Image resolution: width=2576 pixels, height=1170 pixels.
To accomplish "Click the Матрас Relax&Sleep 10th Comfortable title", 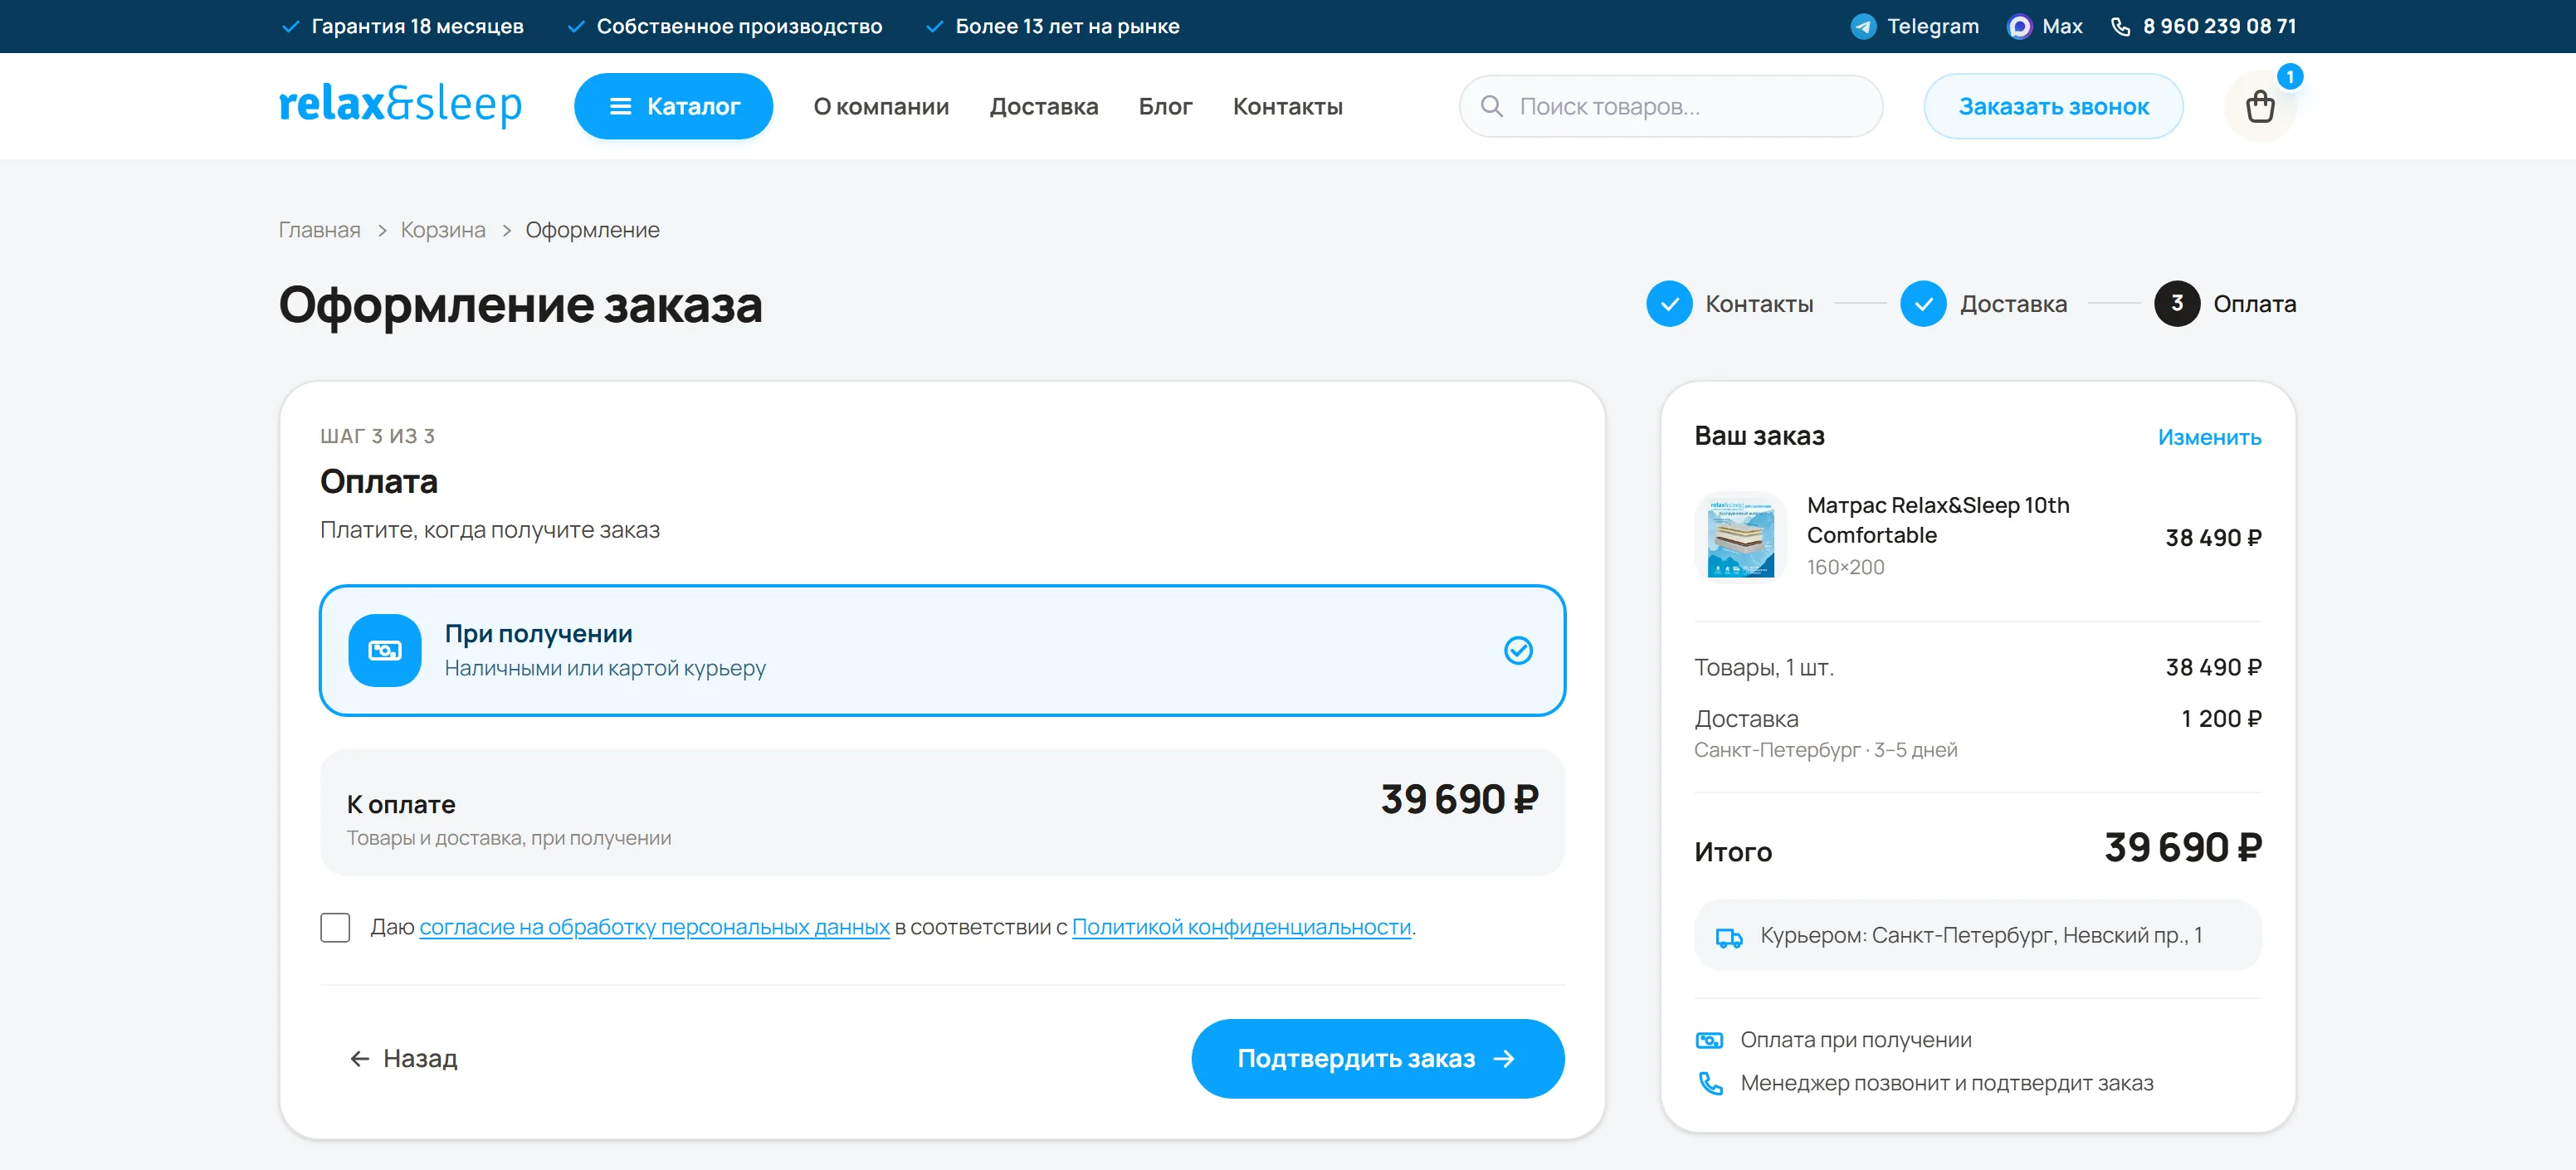I will click(x=1937, y=520).
